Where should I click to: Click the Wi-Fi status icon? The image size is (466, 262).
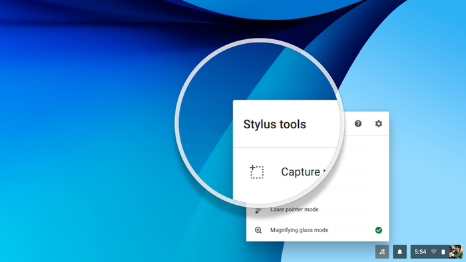click(x=434, y=251)
